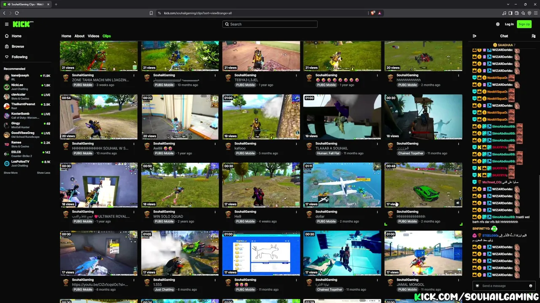Play the airplane dollar clip thumbnail
Image resolution: width=540 pixels, height=303 pixels.
pos(342,185)
